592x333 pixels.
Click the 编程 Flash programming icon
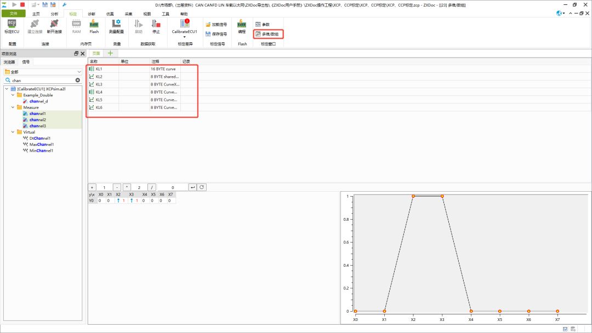[x=242, y=24]
